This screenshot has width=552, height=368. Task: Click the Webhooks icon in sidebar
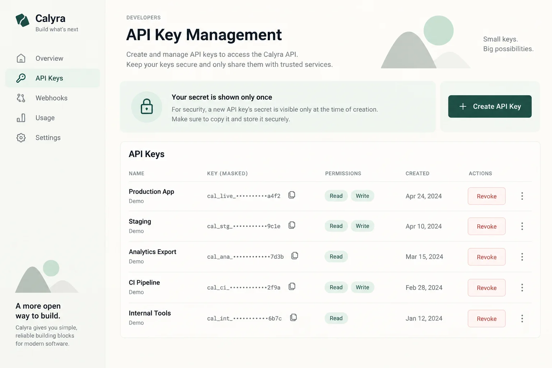pos(21,98)
